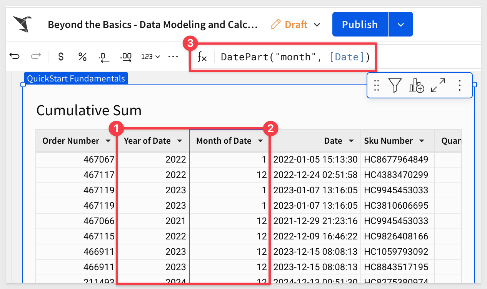The image size is (487, 289).
Task: Click the fx formula icon
Action: click(x=202, y=57)
